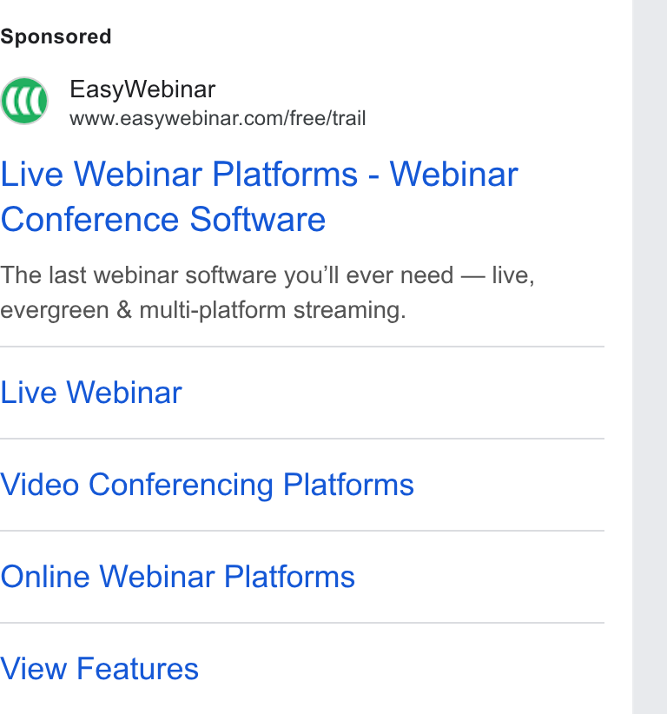Screen dimensions: 667x714
Task: Open the Live Webinar Platforms ad headline
Action: pyautogui.click(x=259, y=196)
